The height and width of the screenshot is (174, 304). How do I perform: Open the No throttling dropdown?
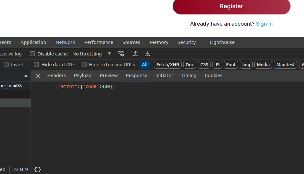click(91, 54)
